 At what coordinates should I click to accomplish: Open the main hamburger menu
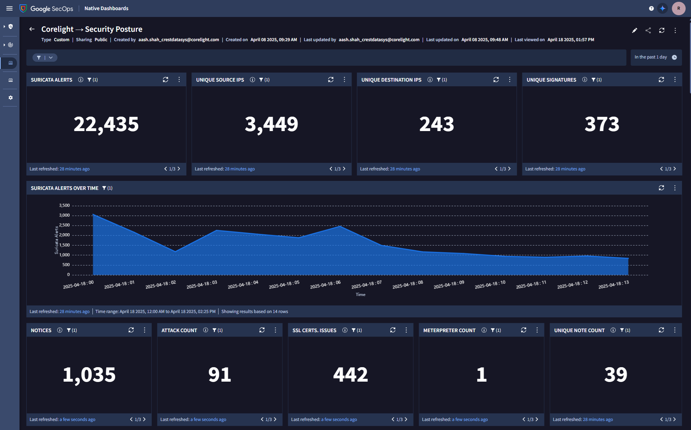coord(9,8)
